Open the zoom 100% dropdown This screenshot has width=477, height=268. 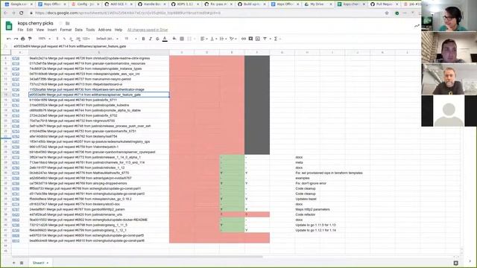pyautogui.click(x=44, y=39)
